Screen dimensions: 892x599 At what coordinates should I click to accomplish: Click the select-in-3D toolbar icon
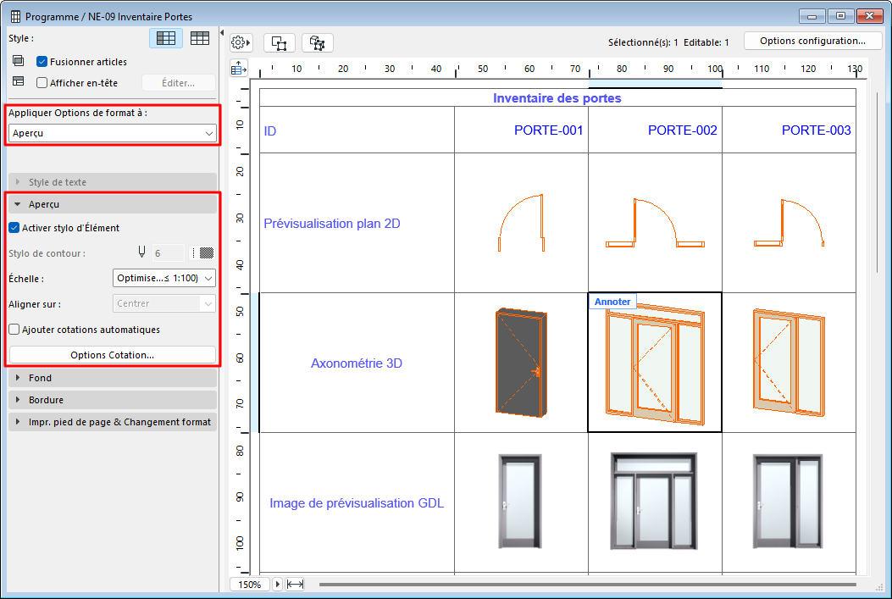pos(318,42)
